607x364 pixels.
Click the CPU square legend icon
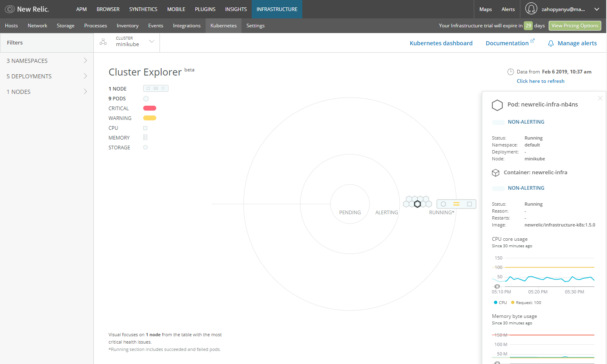coord(145,128)
